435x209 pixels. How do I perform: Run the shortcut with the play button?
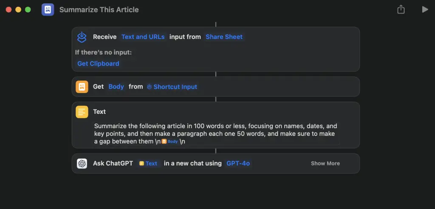point(425,9)
